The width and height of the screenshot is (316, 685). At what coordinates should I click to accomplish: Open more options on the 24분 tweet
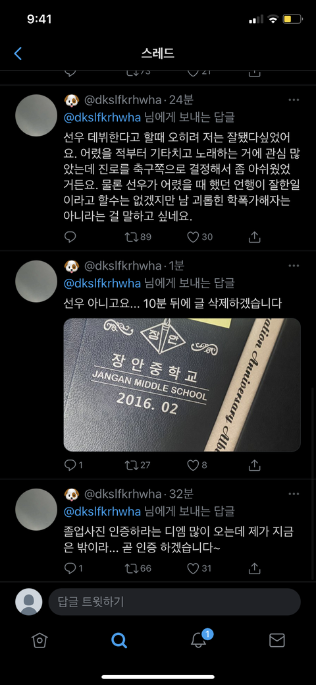click(x=294, y=100)
